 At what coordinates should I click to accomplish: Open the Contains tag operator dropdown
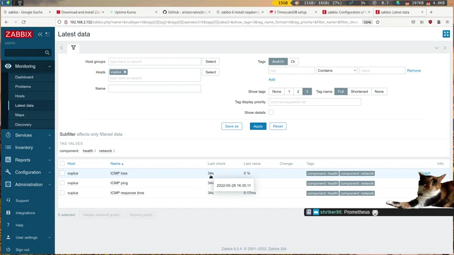[336, 70]
